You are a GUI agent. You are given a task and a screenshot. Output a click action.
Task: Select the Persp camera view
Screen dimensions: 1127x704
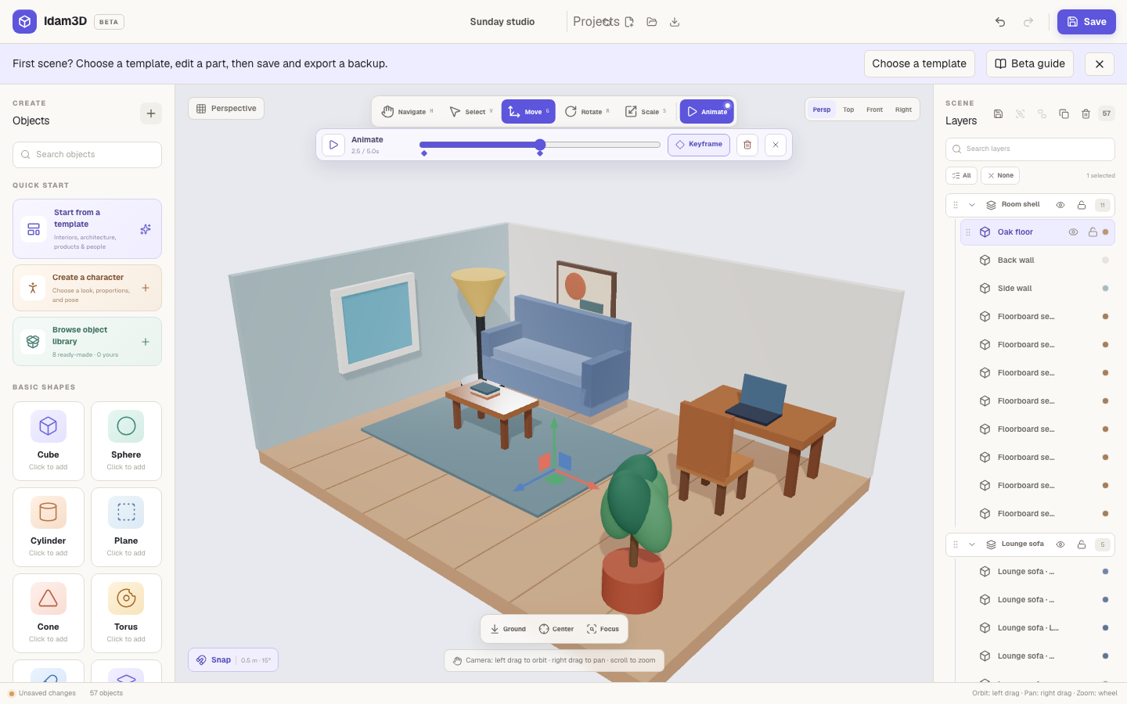click(x=822, y=110)
